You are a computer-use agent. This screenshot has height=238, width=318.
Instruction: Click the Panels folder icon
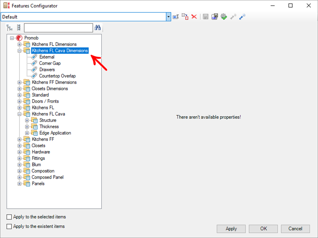27,184
